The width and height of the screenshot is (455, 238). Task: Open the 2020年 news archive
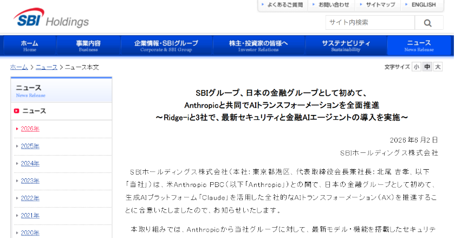[30, 233]
